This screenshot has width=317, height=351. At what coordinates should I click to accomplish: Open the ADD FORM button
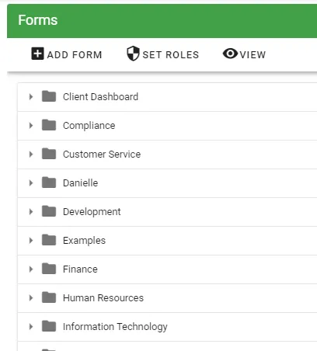click(67, 54)
